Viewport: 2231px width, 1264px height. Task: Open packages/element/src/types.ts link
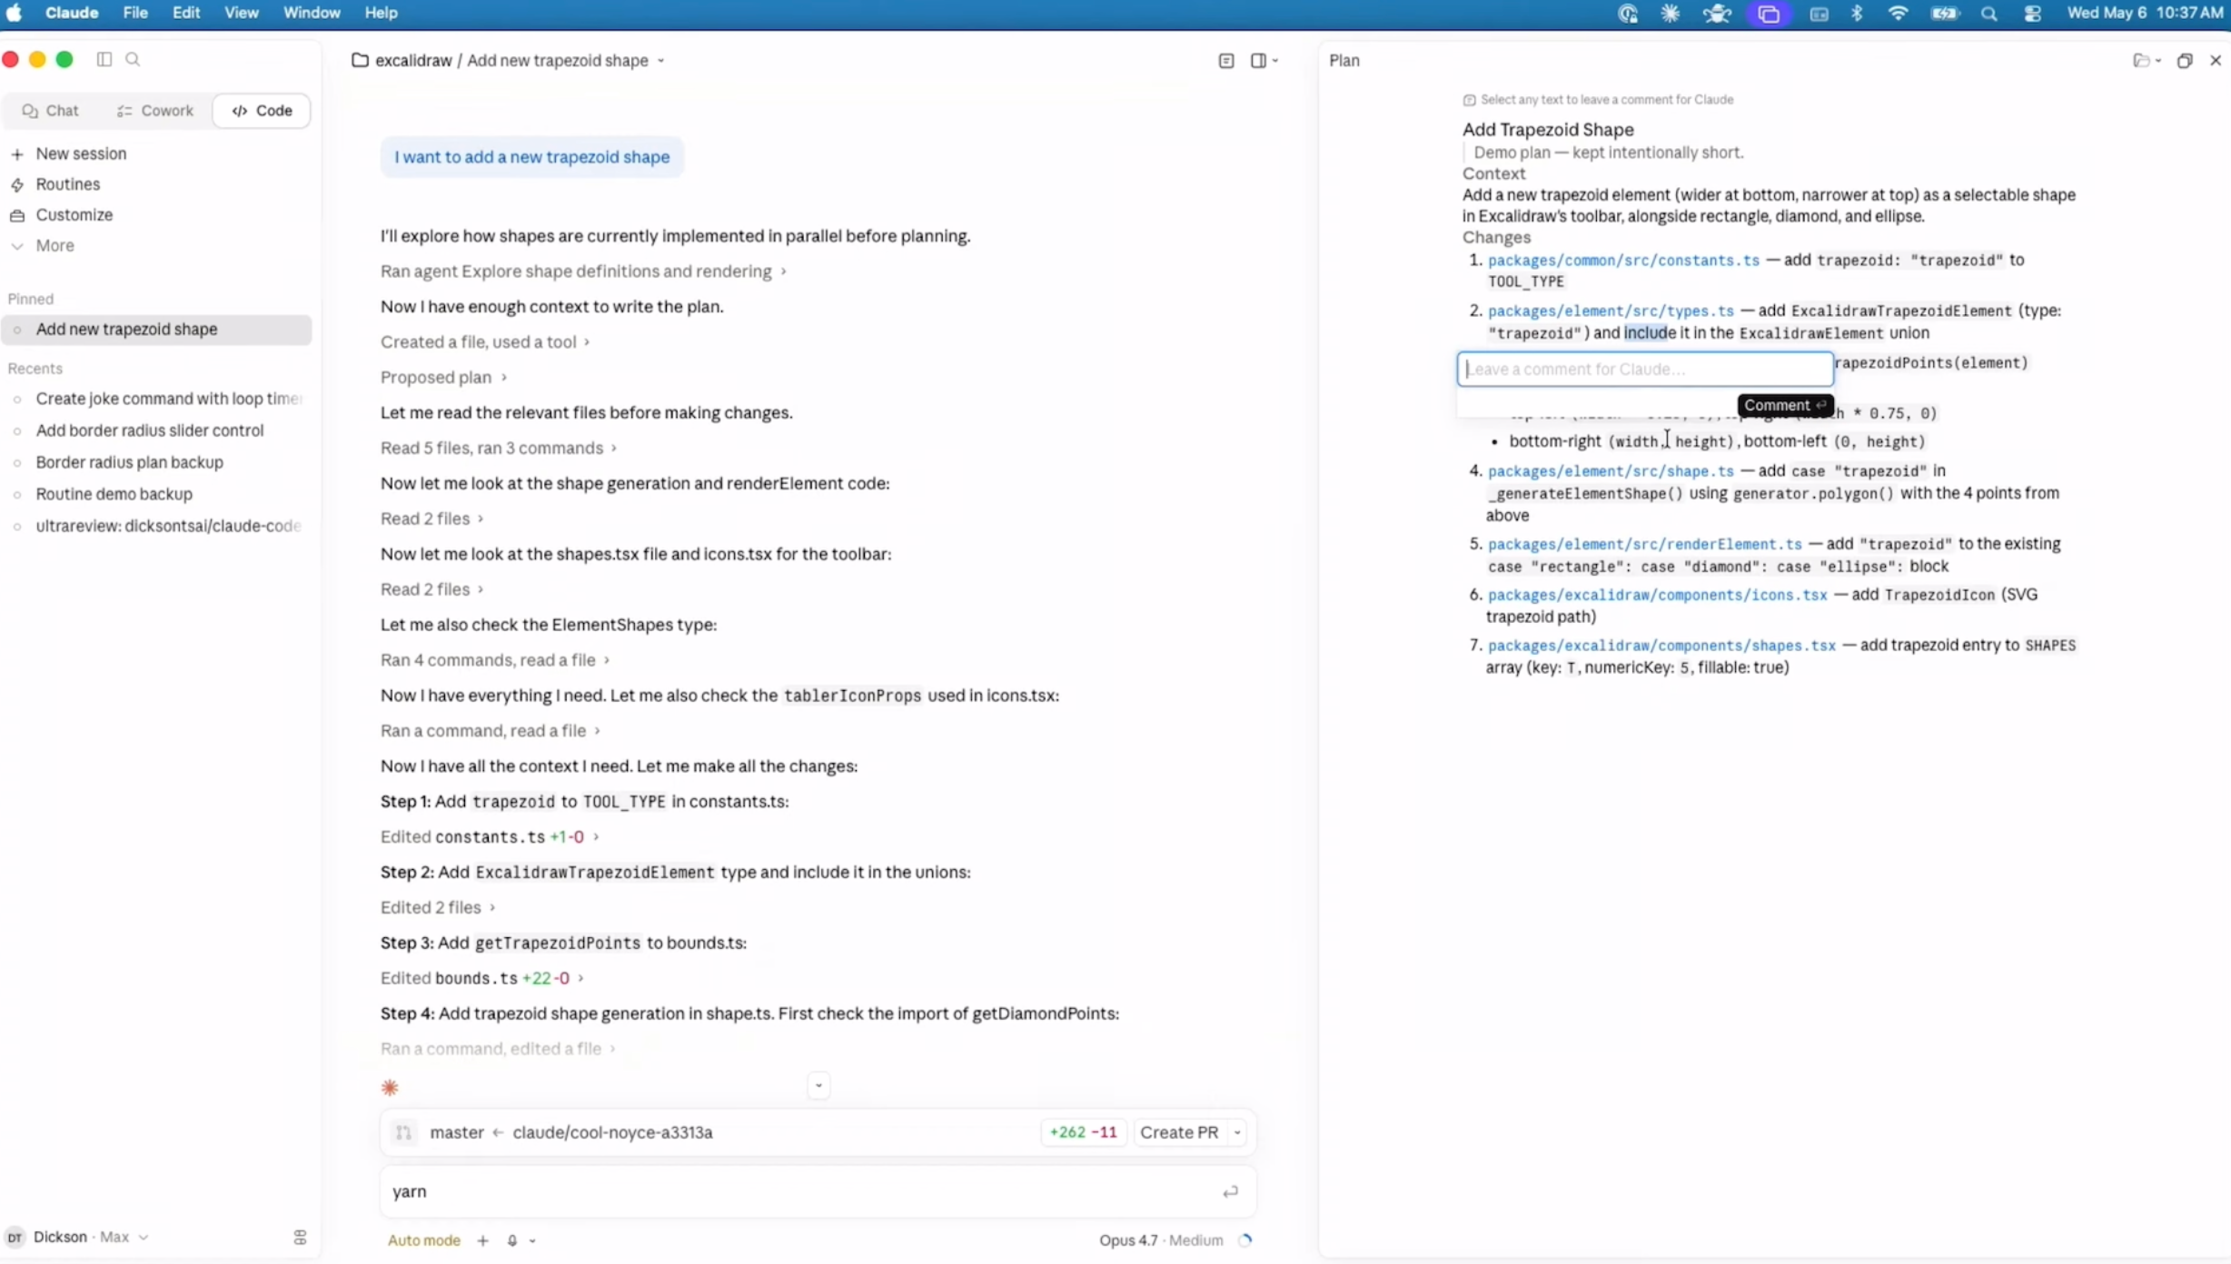1611,311
